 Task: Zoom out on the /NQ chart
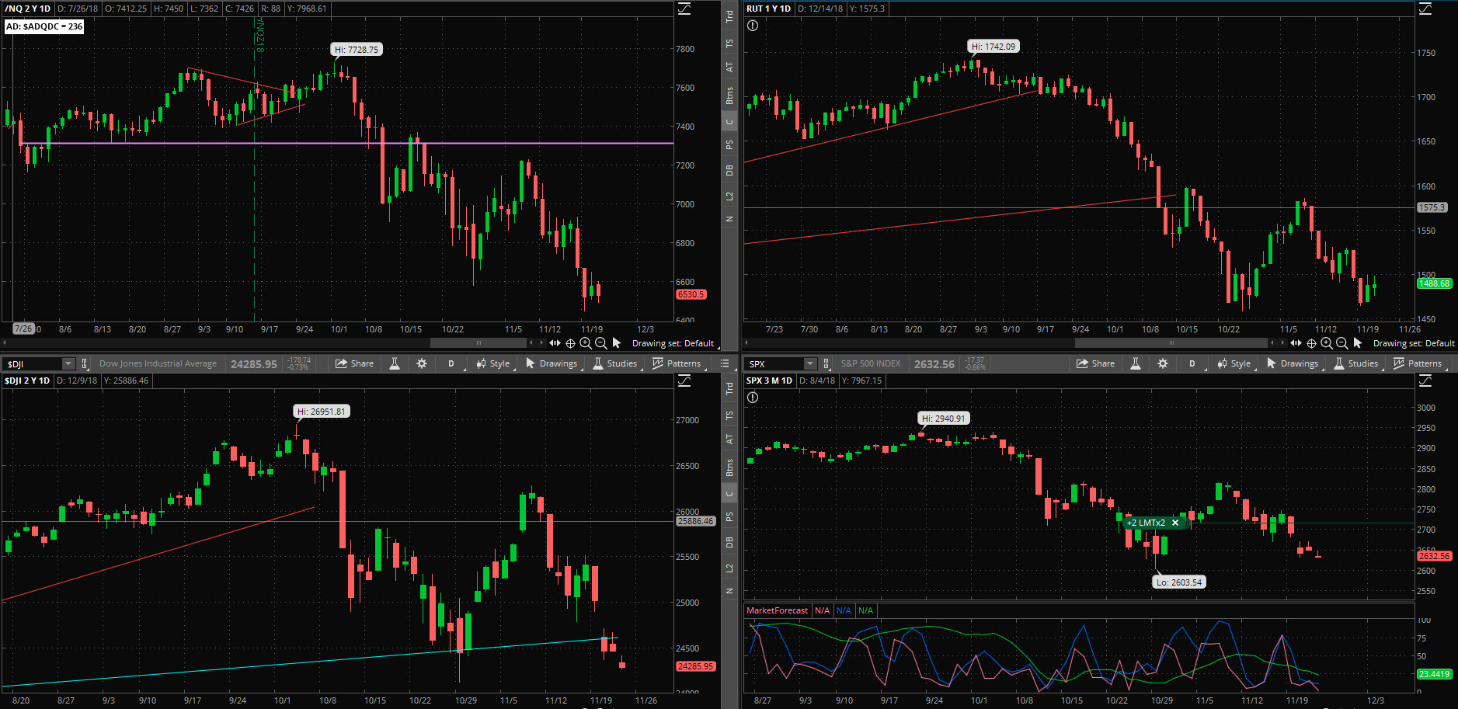(600, 343)
